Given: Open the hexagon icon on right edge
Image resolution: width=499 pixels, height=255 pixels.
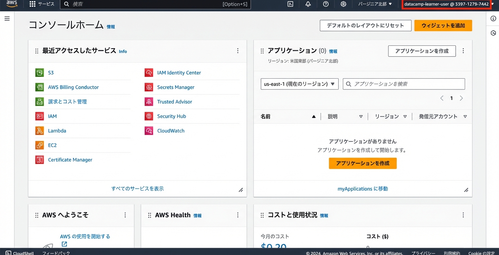Looking at the screenshot, I should [x=493, y=33].
